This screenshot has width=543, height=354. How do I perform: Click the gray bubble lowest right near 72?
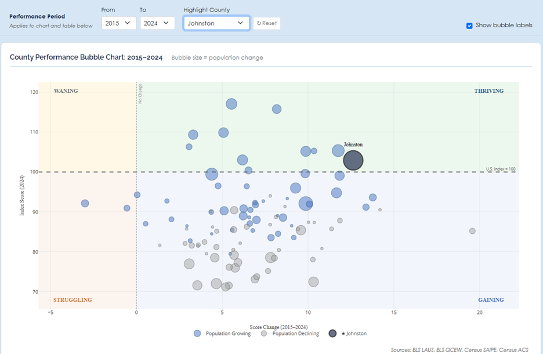[313, 282]
